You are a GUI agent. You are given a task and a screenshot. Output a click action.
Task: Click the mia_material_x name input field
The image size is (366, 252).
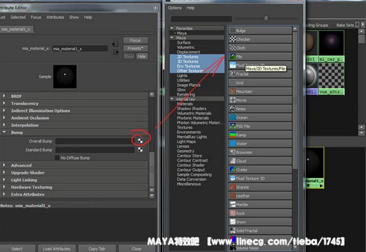(80, 49)
